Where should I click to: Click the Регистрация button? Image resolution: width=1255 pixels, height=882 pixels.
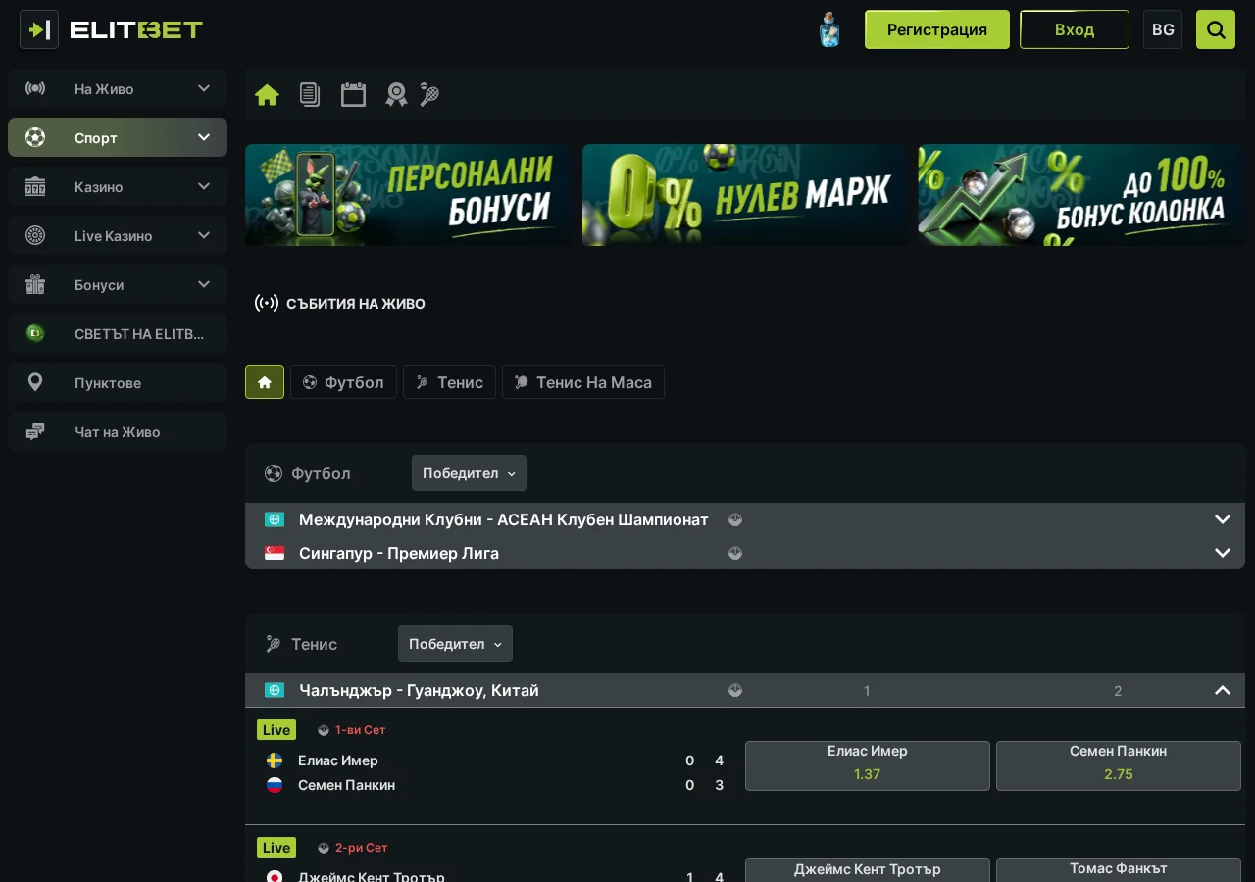[x=937, y=29]
